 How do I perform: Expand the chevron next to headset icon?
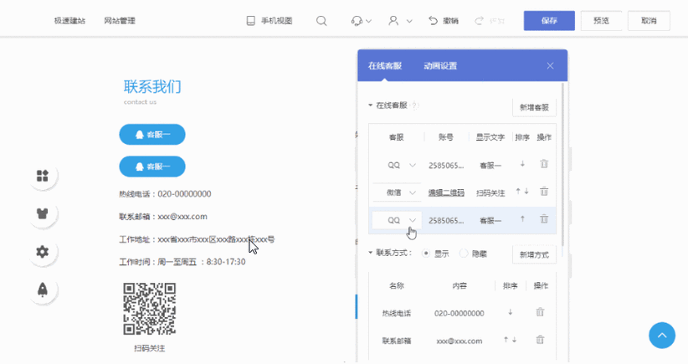tap(368, 21)
